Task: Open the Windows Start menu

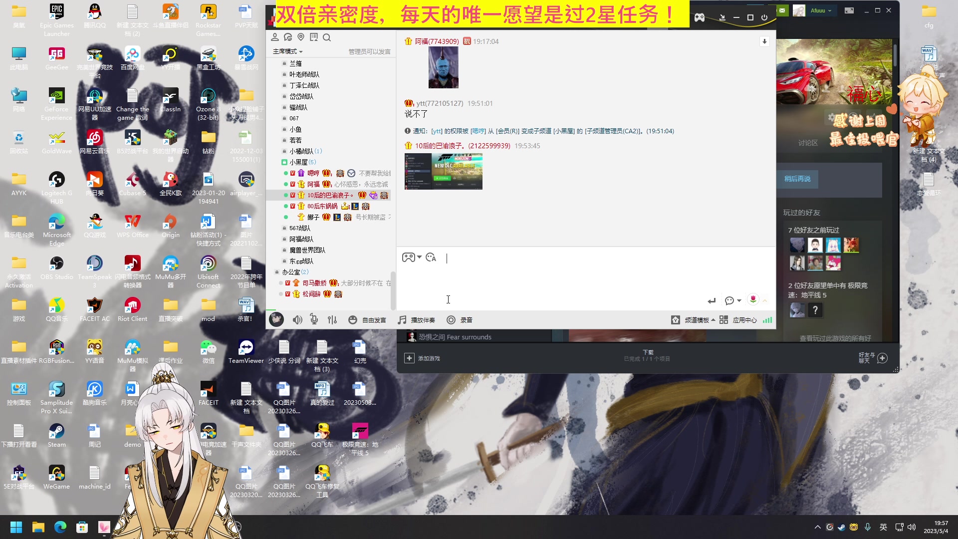Action: [x=16, y=527]
